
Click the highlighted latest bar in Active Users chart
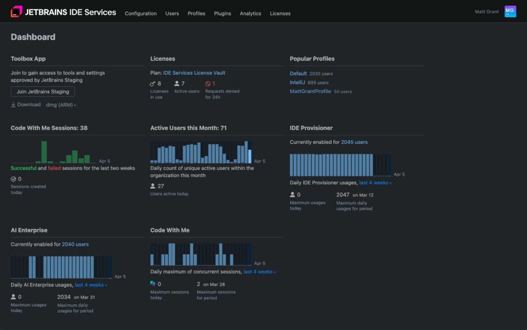click(x=250, y=156)
